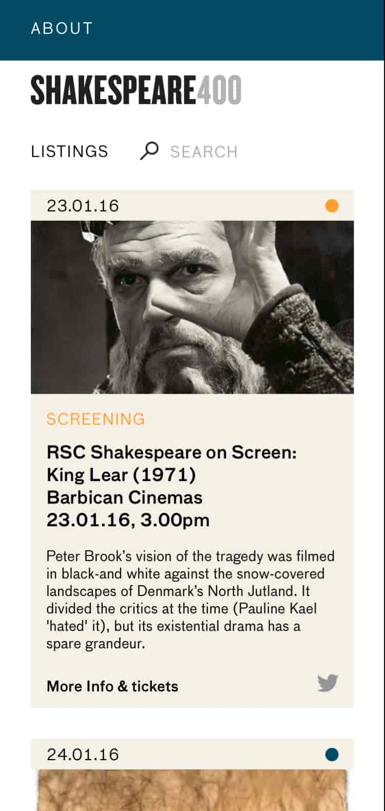
Task: Go to Shakespeare400 home via logo
Action: point(136,90)
